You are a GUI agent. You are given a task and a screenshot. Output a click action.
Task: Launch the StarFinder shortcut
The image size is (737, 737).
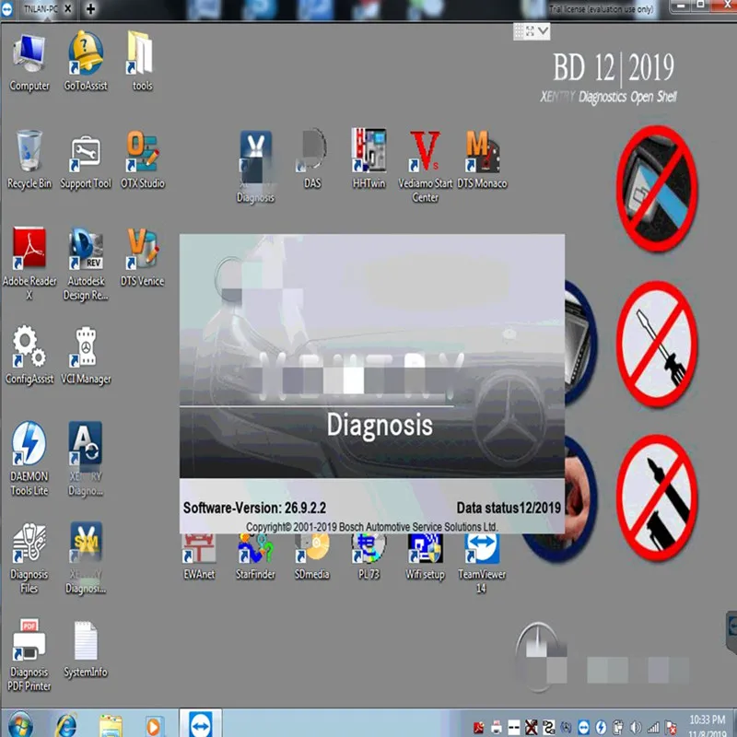tap(255, 557)
